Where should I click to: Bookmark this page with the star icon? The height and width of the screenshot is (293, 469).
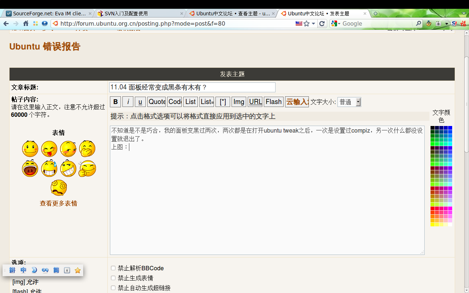click(307, 23)
